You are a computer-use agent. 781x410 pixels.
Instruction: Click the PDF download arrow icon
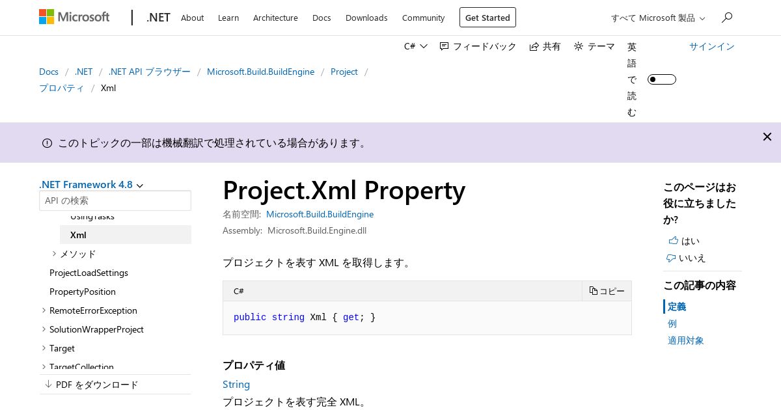(48, 384)
